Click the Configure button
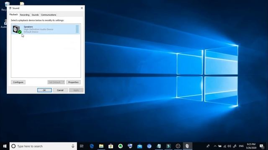268x150 pixels. tap(18, 82)
